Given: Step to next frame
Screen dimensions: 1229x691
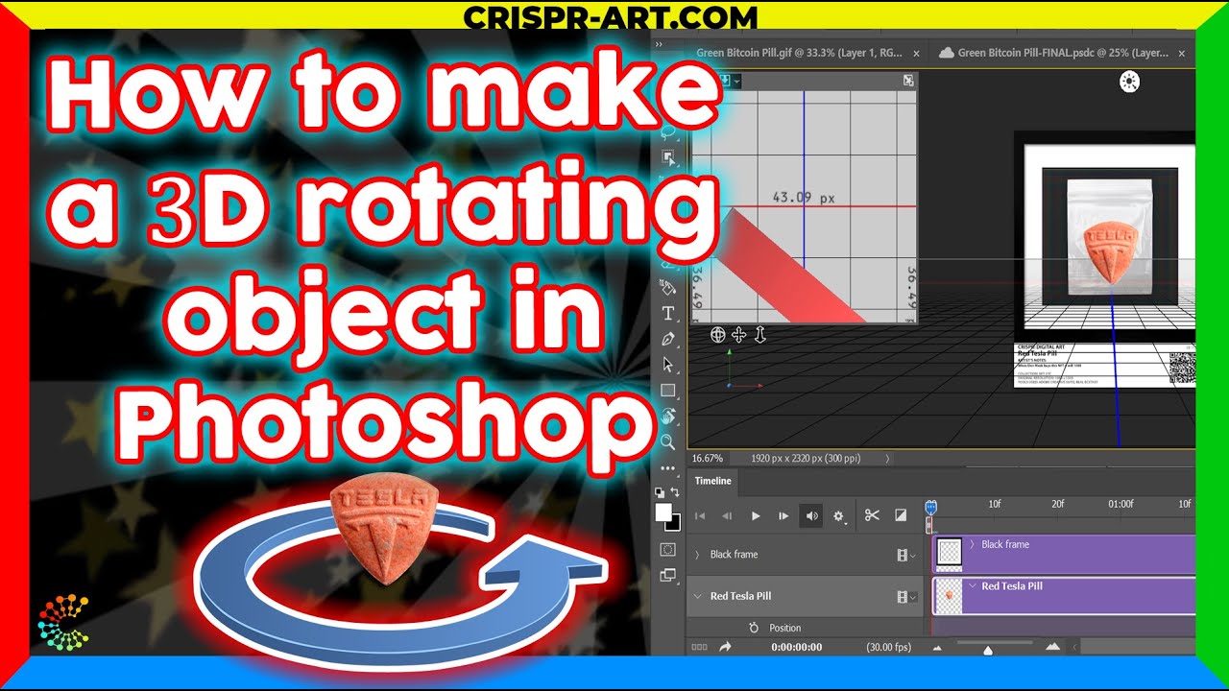Looking at the screenshot, I should click(x=783, y=515).
